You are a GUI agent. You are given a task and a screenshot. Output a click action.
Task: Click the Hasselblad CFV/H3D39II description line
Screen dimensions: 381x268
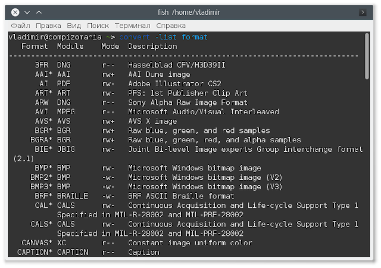point(177,65)
